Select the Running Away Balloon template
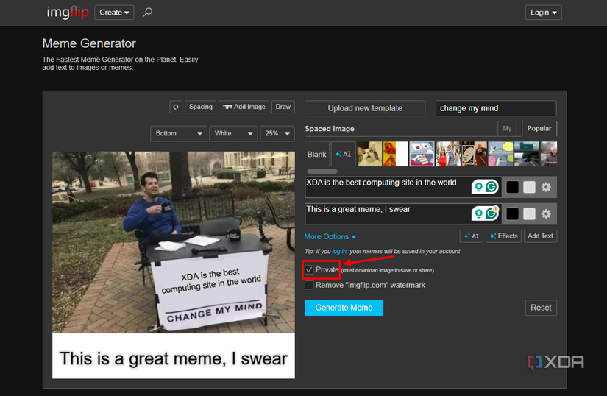 [x=500, y=154]
